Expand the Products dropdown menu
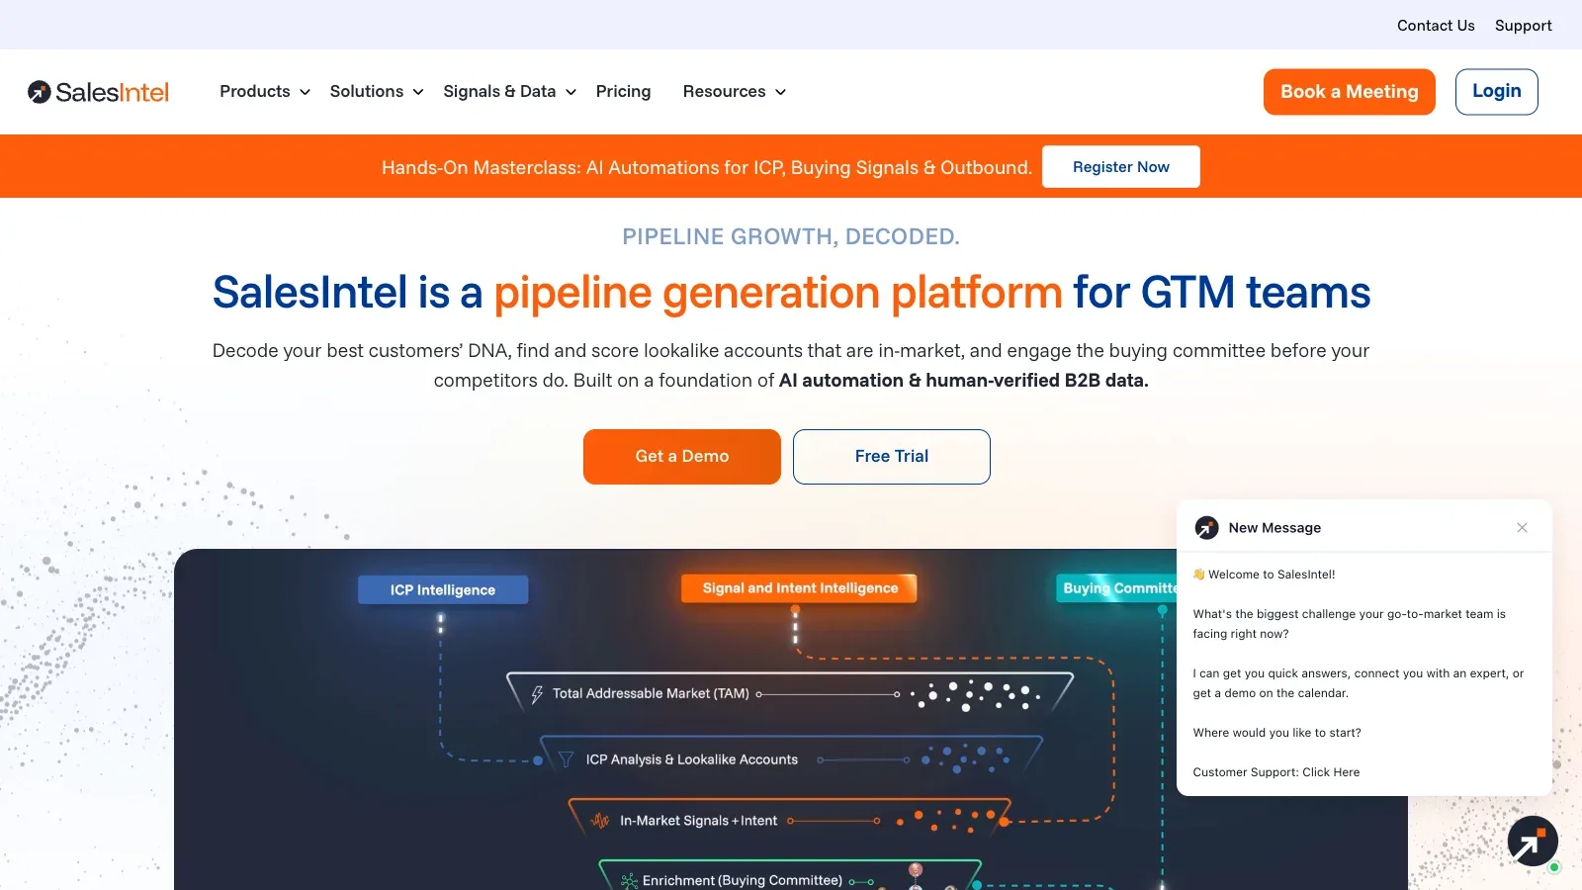Viewport: 1582px width, 890px height. pos(265,92)
